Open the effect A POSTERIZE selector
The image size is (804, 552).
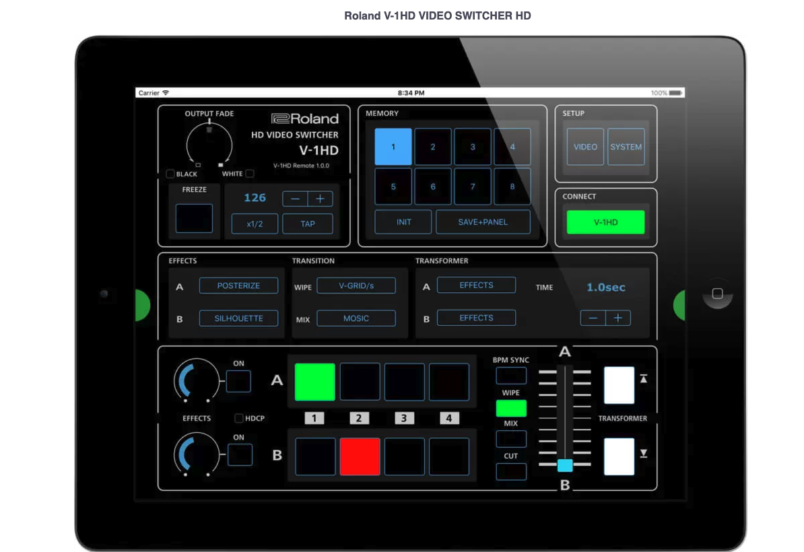(238, 285)
